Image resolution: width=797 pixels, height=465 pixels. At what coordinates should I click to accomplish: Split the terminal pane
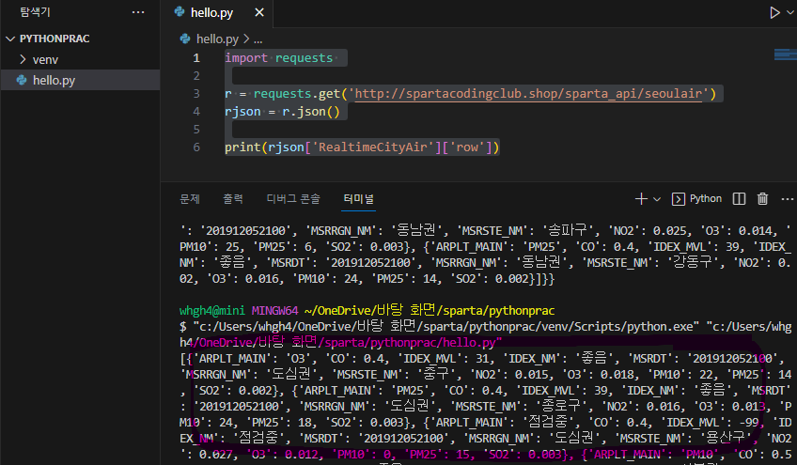tap(739, 199)
